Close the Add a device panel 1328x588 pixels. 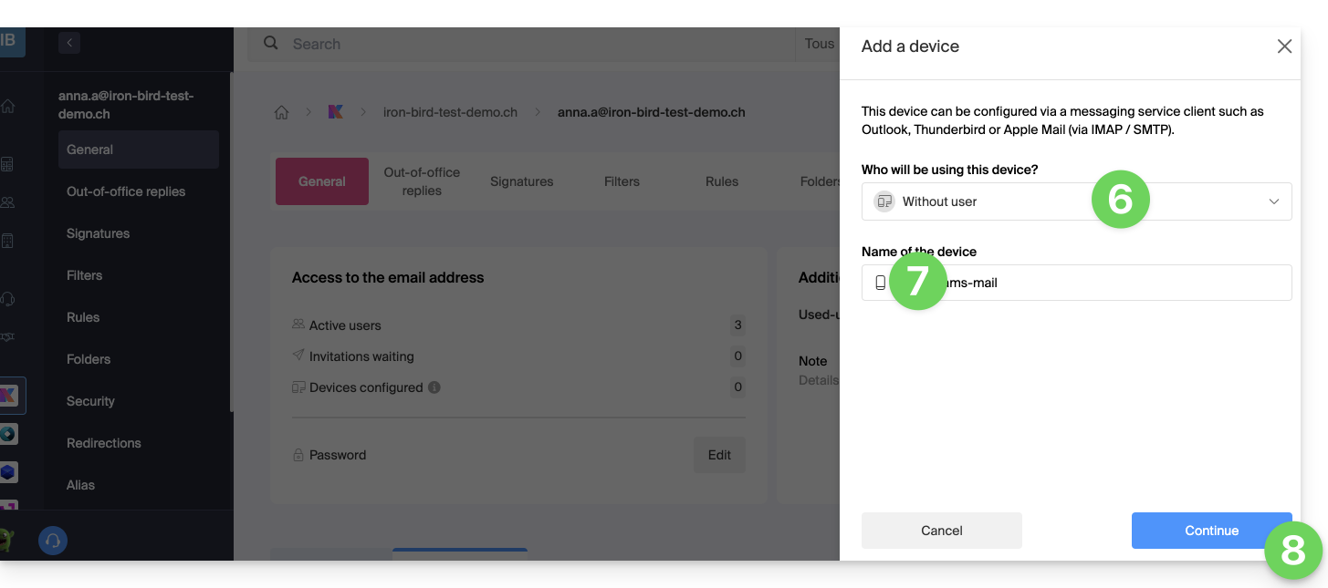1283,46
